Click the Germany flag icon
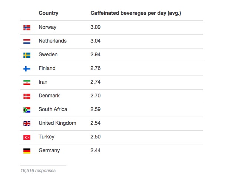 (27, 151)
